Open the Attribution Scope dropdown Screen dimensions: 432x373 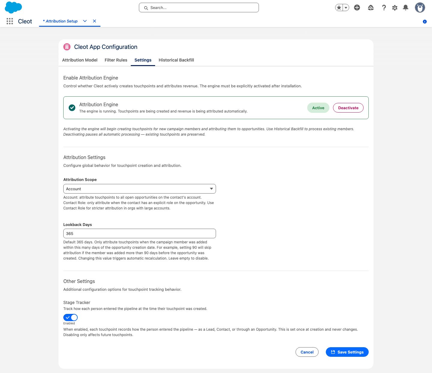[x=139, y=189]
